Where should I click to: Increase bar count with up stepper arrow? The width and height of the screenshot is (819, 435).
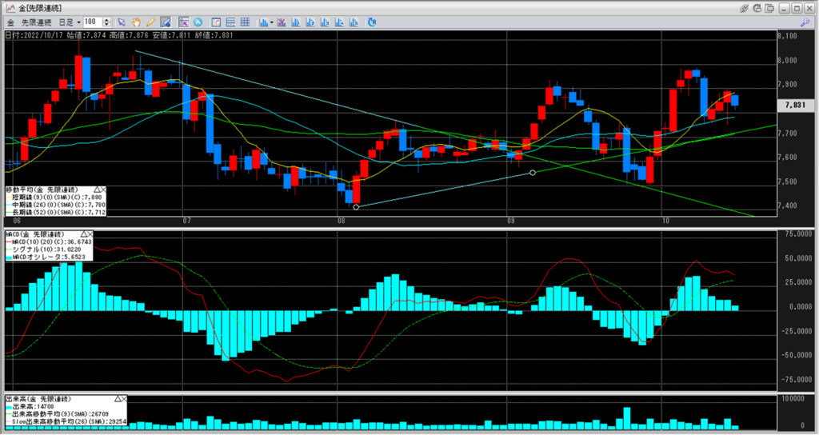(107, 20)
